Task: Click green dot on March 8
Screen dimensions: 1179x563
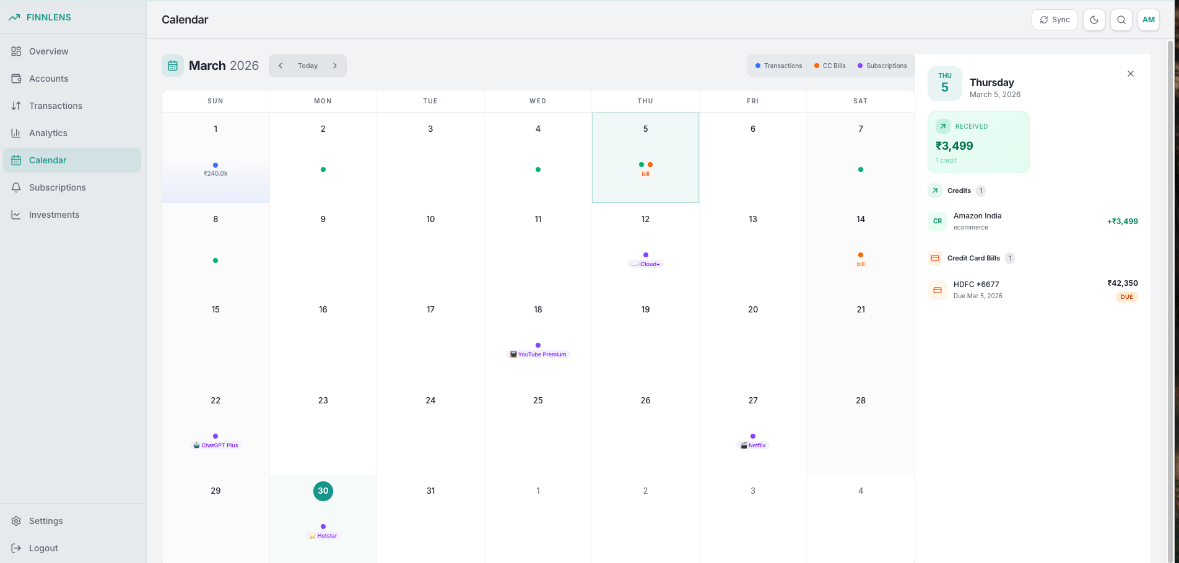Action: pos(215,260)
